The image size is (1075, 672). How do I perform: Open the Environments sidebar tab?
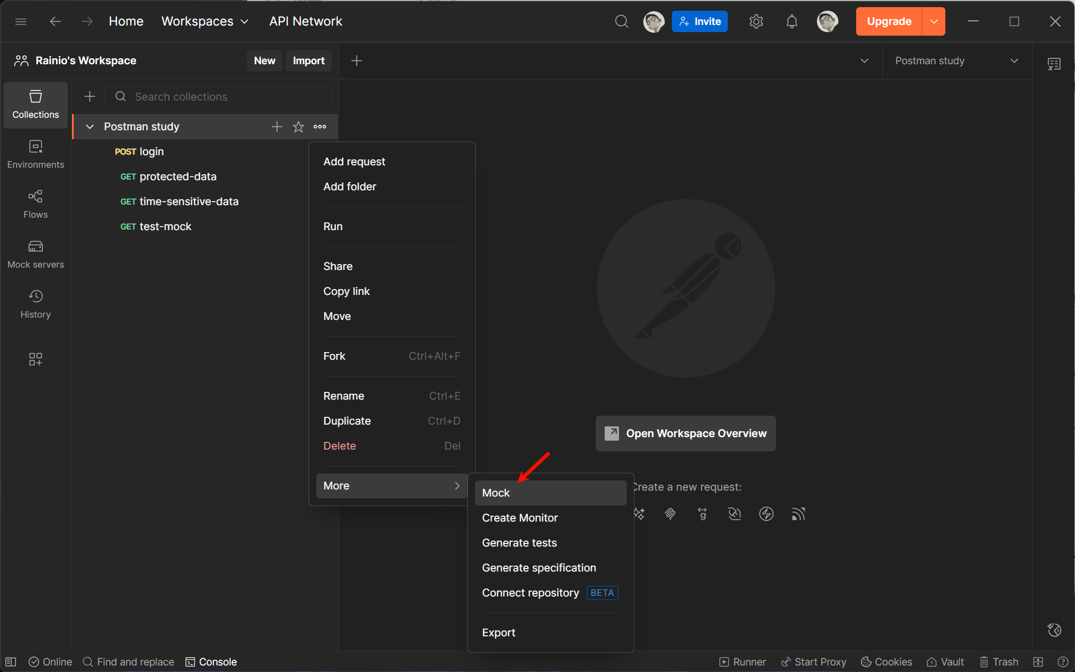point(36,155)
